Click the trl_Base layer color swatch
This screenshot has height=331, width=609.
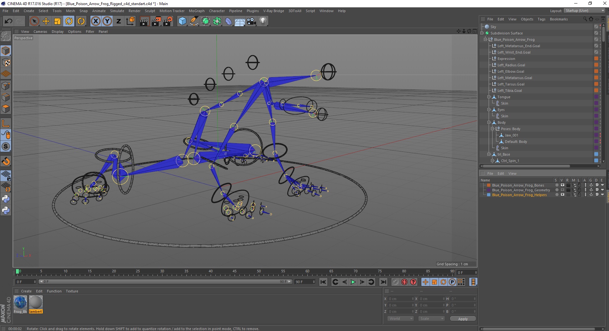pyautogui.click(x=596, y=154)
